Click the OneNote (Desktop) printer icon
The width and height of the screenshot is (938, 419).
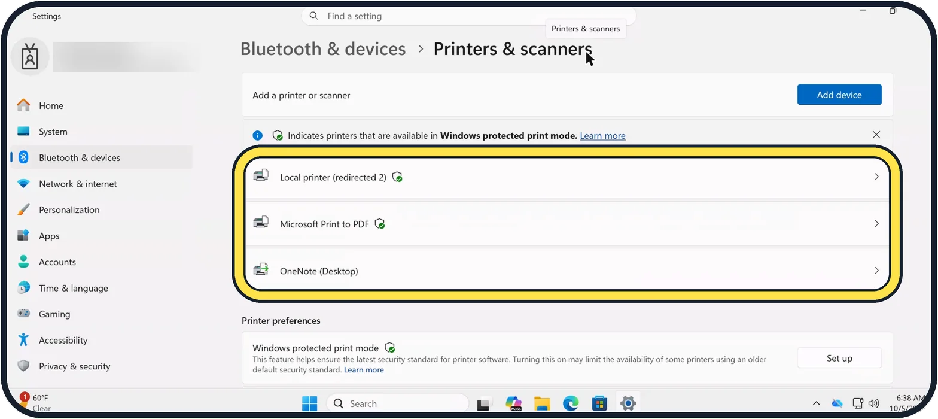click(261, 269)
